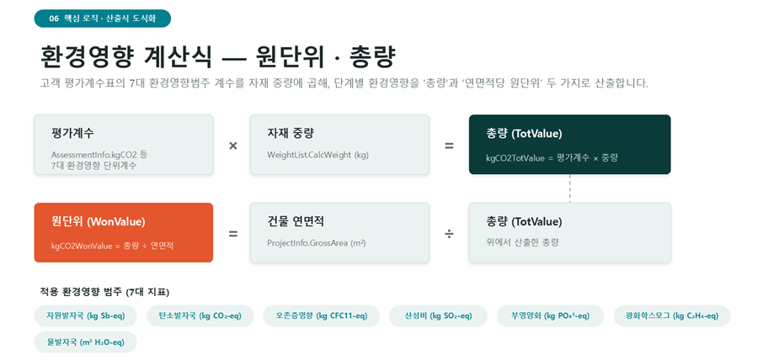Select the '탄소발자국 (kg CO₂-eq)' chip

200,316
